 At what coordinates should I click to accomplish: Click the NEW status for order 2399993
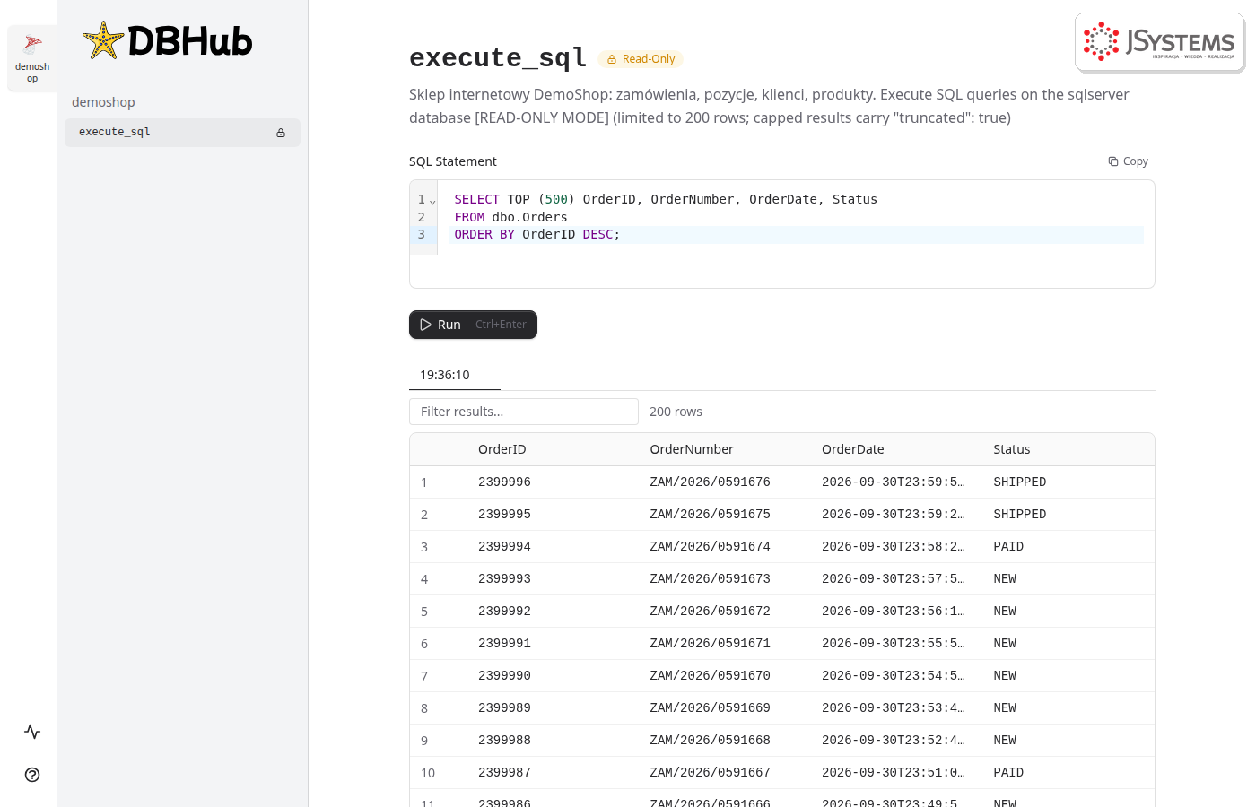coord(1005,579)
